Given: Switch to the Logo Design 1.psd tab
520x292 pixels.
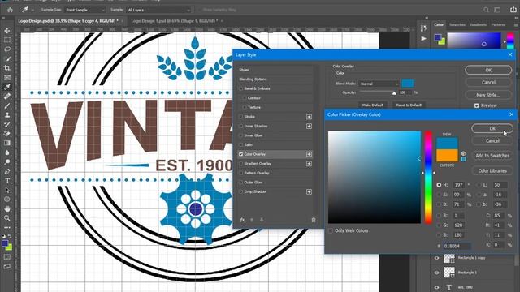Looking at the screenshot, I should coord(175,21).
